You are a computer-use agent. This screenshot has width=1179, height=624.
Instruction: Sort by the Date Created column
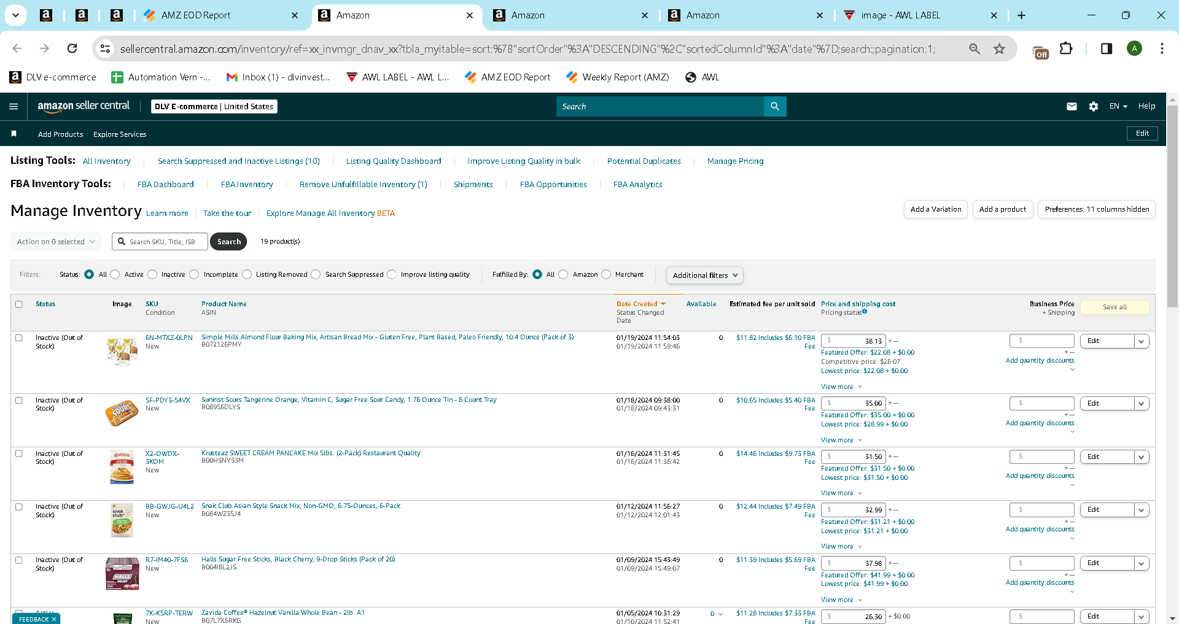(x=641, y=304)
